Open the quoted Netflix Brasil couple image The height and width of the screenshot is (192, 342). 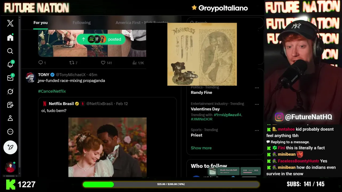[107, 147]
